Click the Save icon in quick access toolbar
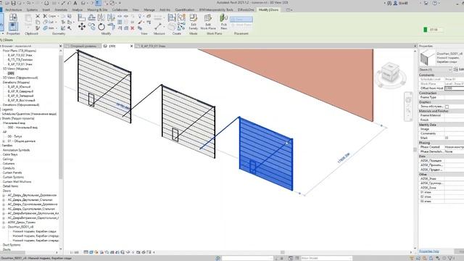Viewport: 464px width, 261px height. coord(13,3)
